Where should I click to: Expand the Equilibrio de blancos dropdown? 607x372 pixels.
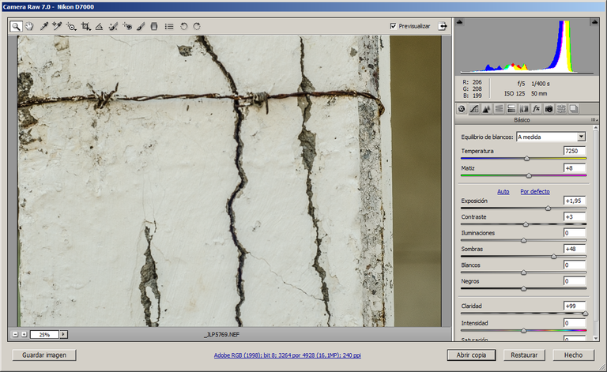(x=581, y=137)
